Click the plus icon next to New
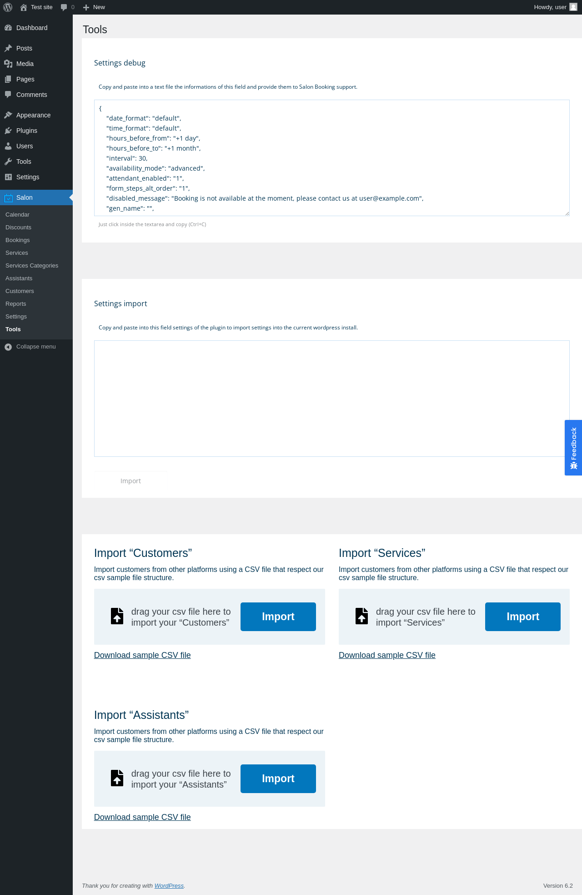 [x=86, y=7]
